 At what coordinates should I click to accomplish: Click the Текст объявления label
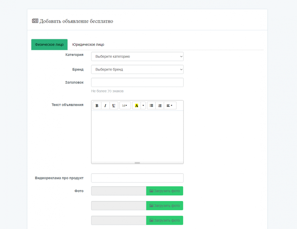pyautogui.click(x=67, y=105)
